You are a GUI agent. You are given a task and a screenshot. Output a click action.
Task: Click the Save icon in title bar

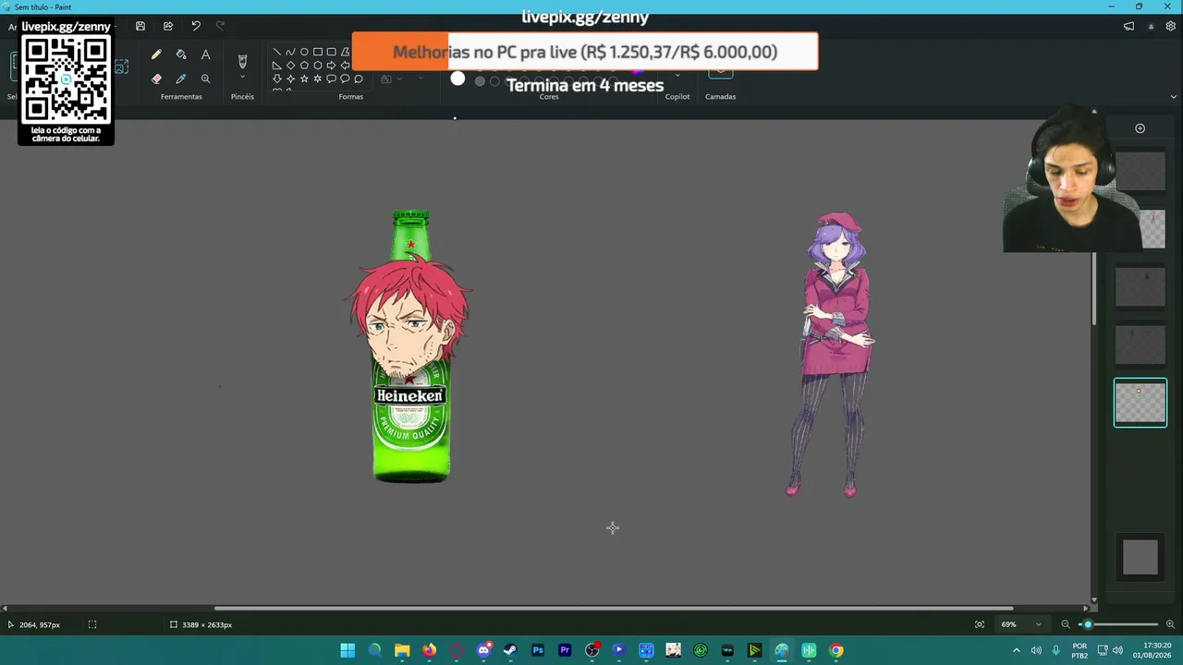click(x=140, y=27)
